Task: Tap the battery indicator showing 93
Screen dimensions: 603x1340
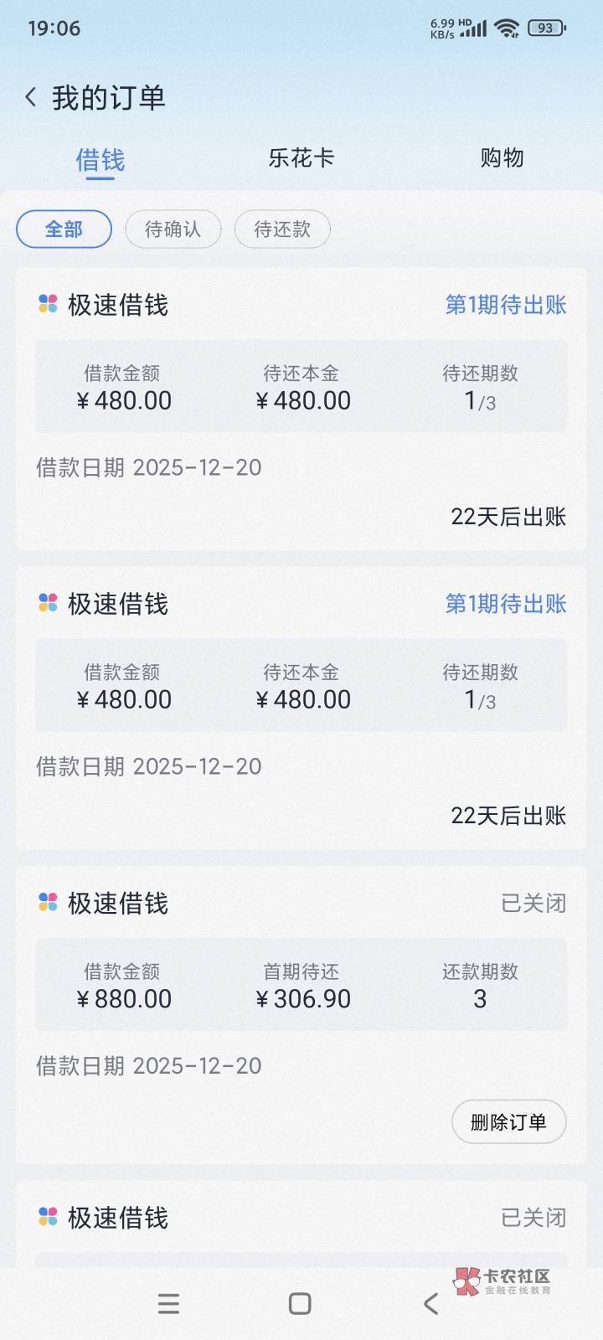Action: 546,28
